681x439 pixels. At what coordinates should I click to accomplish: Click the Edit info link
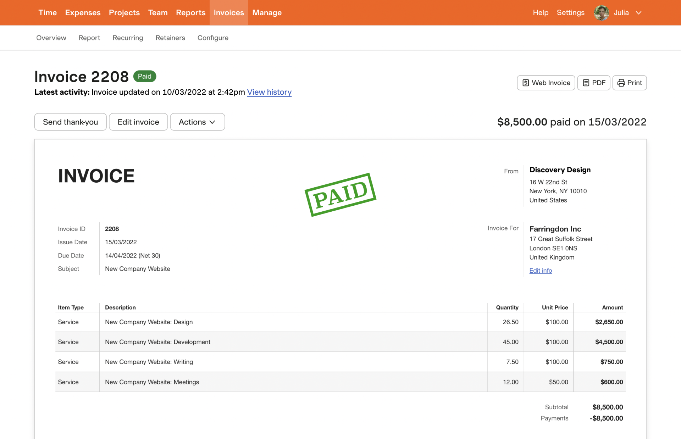541,271
